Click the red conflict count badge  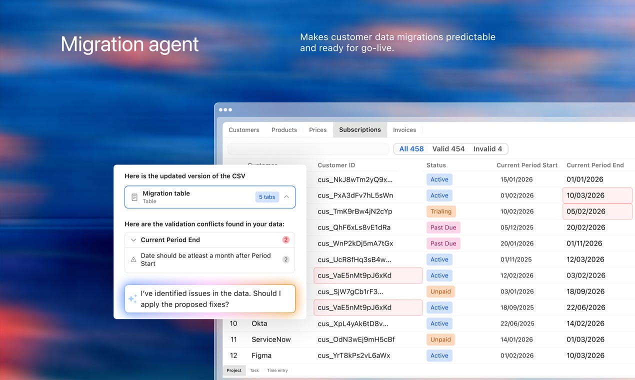[286, 240]
